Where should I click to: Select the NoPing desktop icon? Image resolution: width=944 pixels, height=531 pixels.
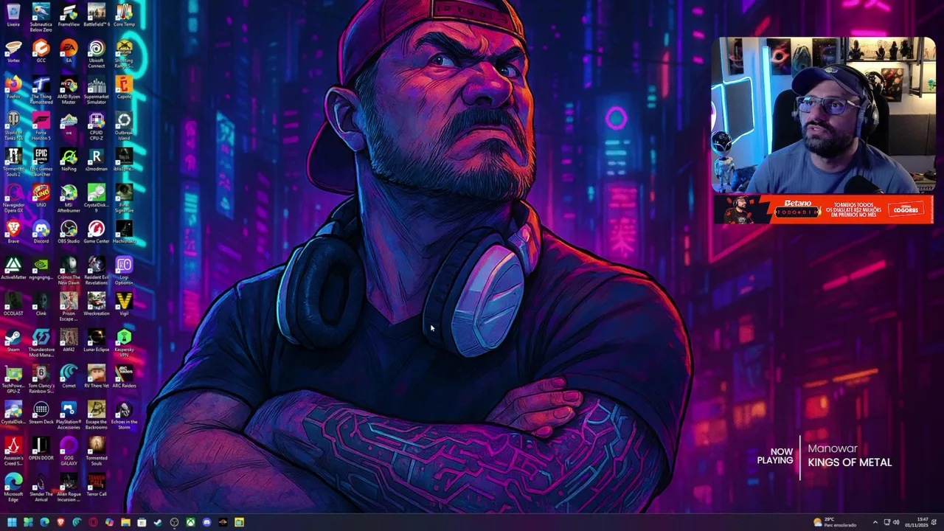tap(69, 160)
